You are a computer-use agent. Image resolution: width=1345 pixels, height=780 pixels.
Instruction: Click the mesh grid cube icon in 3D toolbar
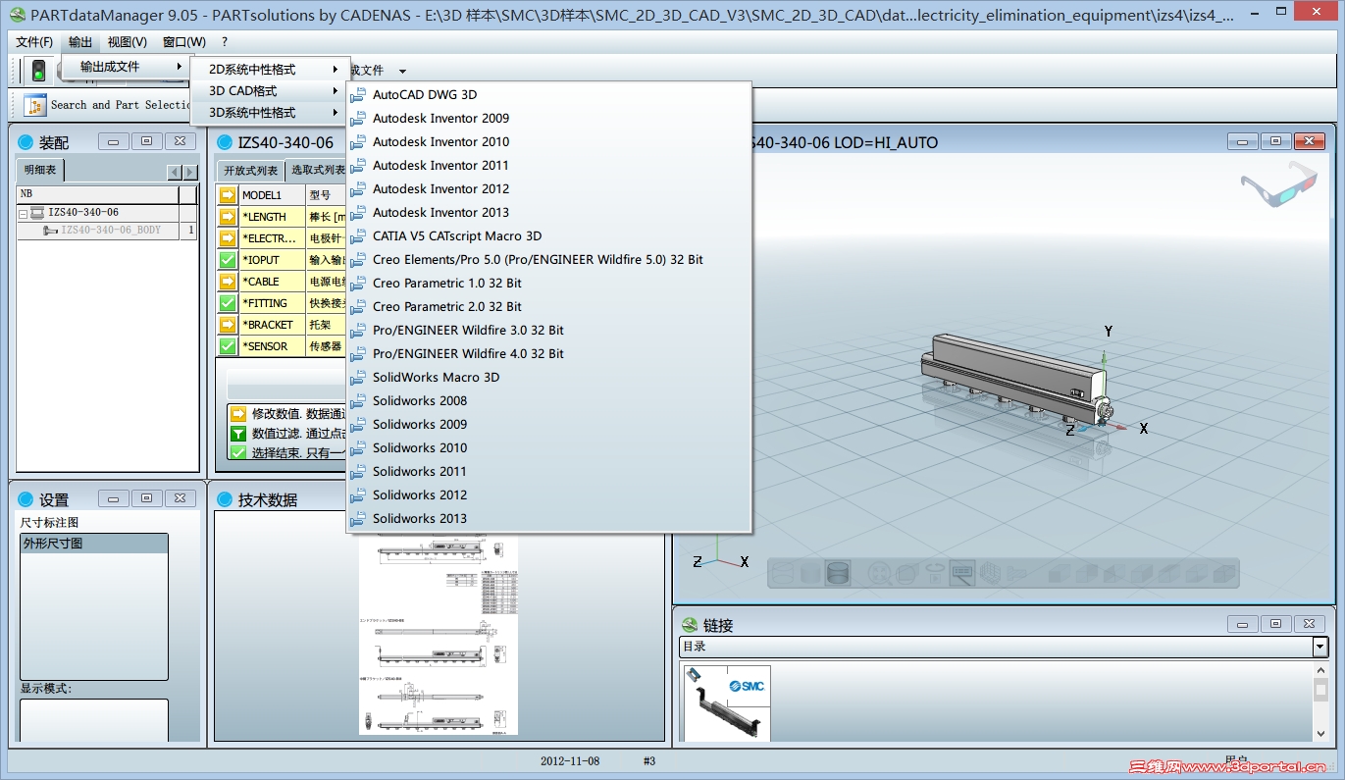[990, 573]
